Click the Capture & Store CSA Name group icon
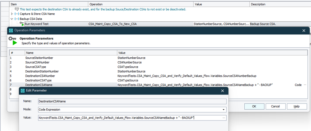The image size is (311, 131). click(16, 14)
